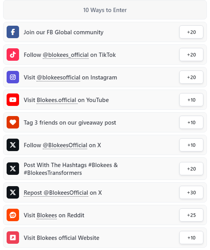Screen dimensions: 210x250
Task: Click the external link icon for Website
Action: 13,238
